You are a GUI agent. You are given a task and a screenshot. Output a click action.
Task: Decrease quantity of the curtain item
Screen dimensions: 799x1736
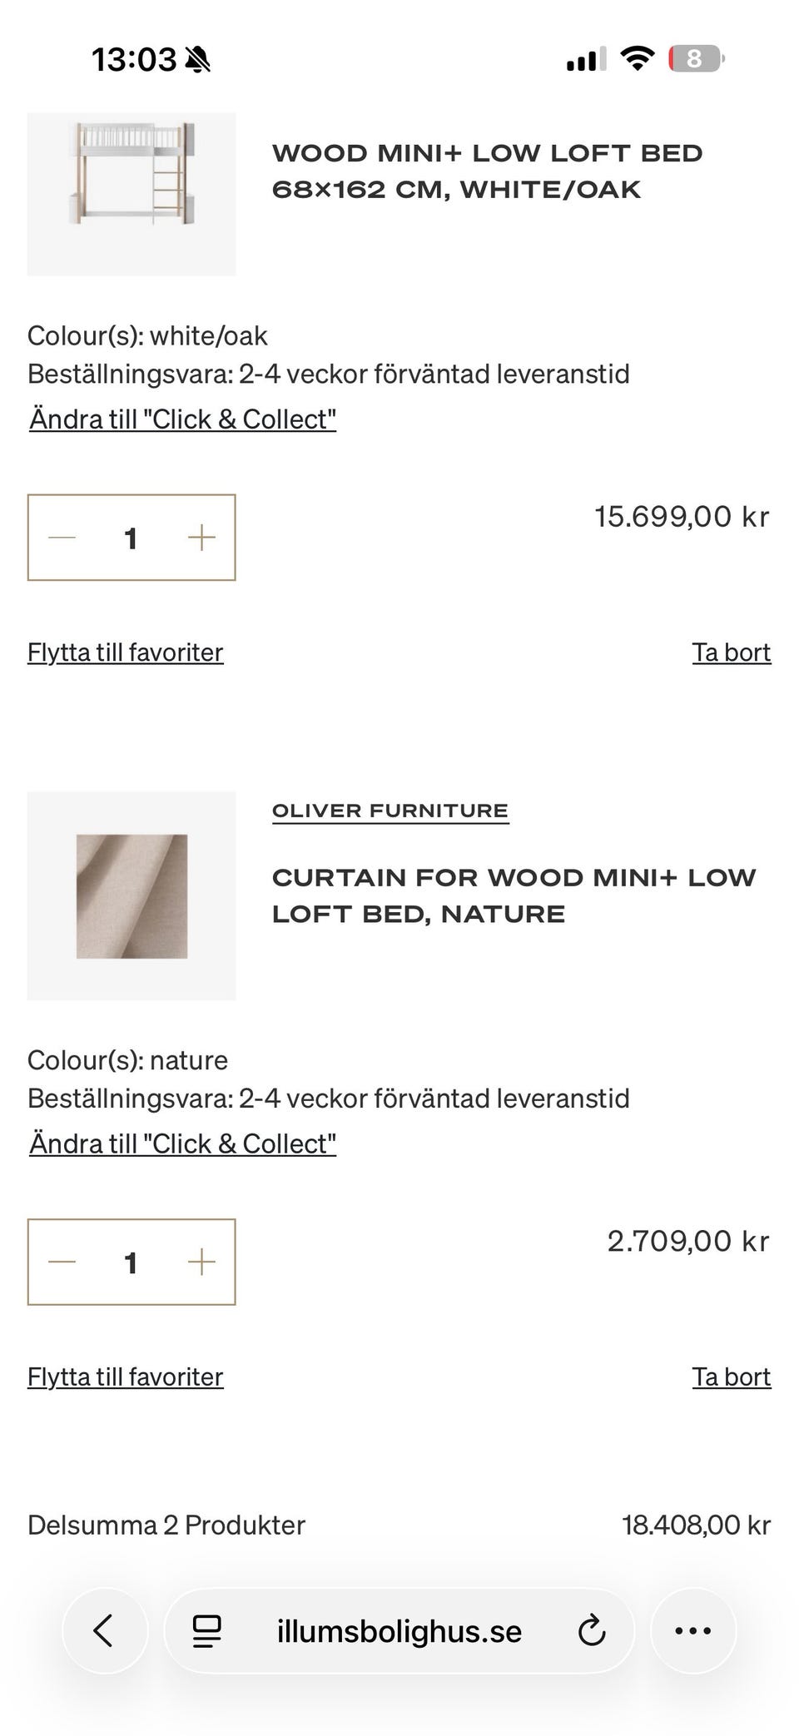point(62,1262)
